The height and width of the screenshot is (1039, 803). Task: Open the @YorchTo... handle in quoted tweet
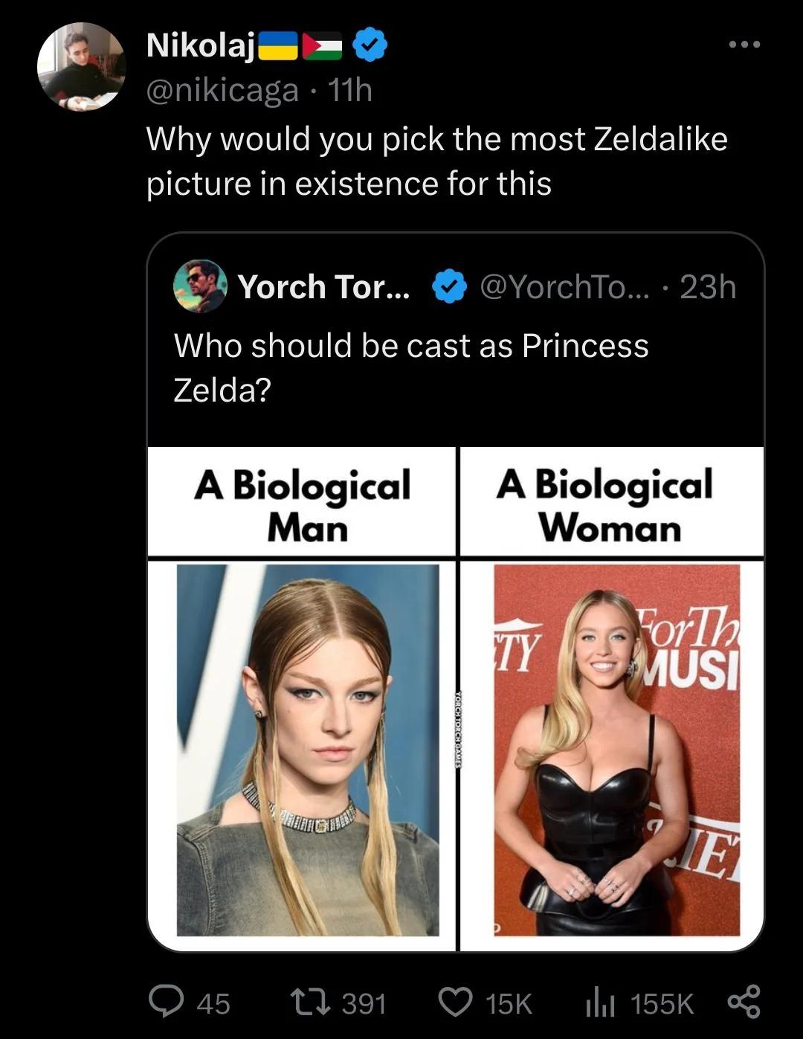pyautogui.click(x=565, y=287)
